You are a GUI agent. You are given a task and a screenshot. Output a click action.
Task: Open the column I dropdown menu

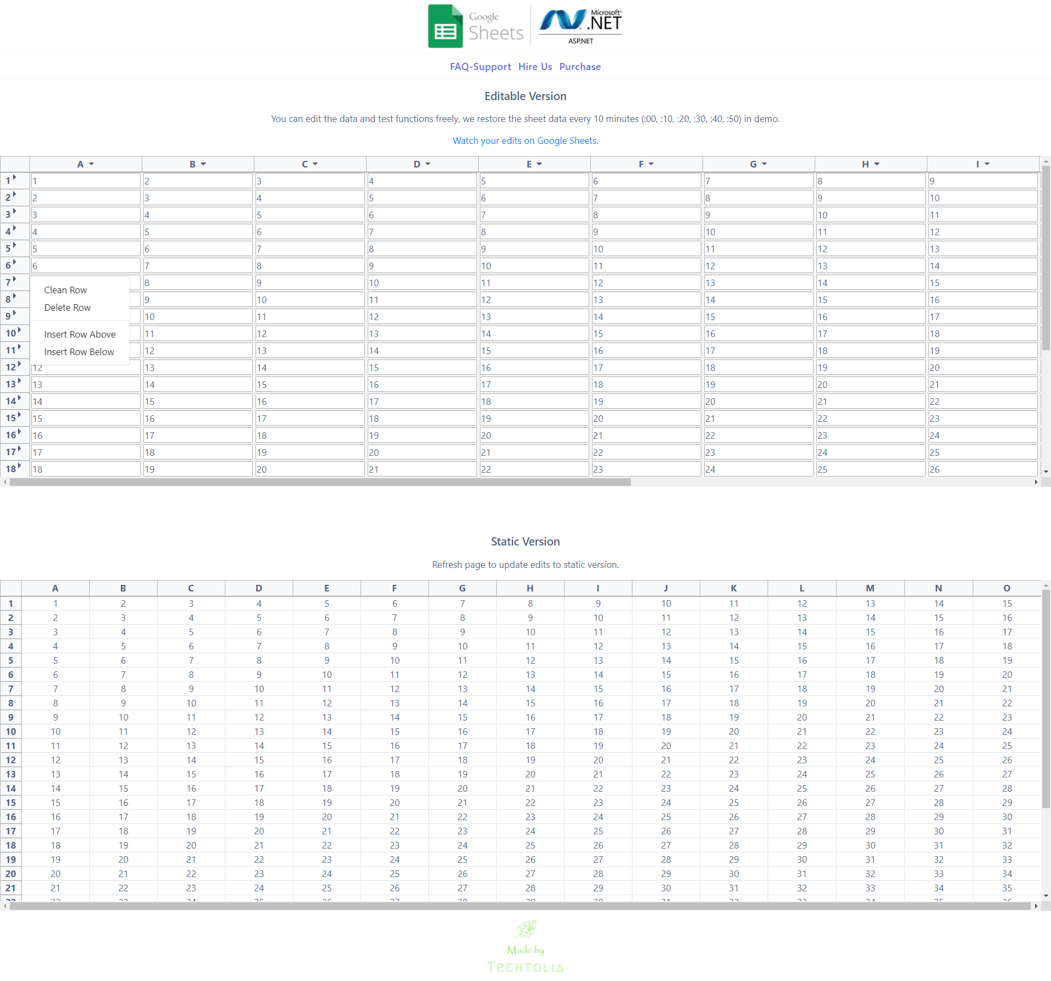(986, 164)
